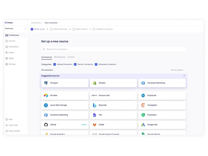Image resolution: width=208 pixels, height=156 pixels.
Task: Select the Airtable connector
Action: [x=65, y=95]
